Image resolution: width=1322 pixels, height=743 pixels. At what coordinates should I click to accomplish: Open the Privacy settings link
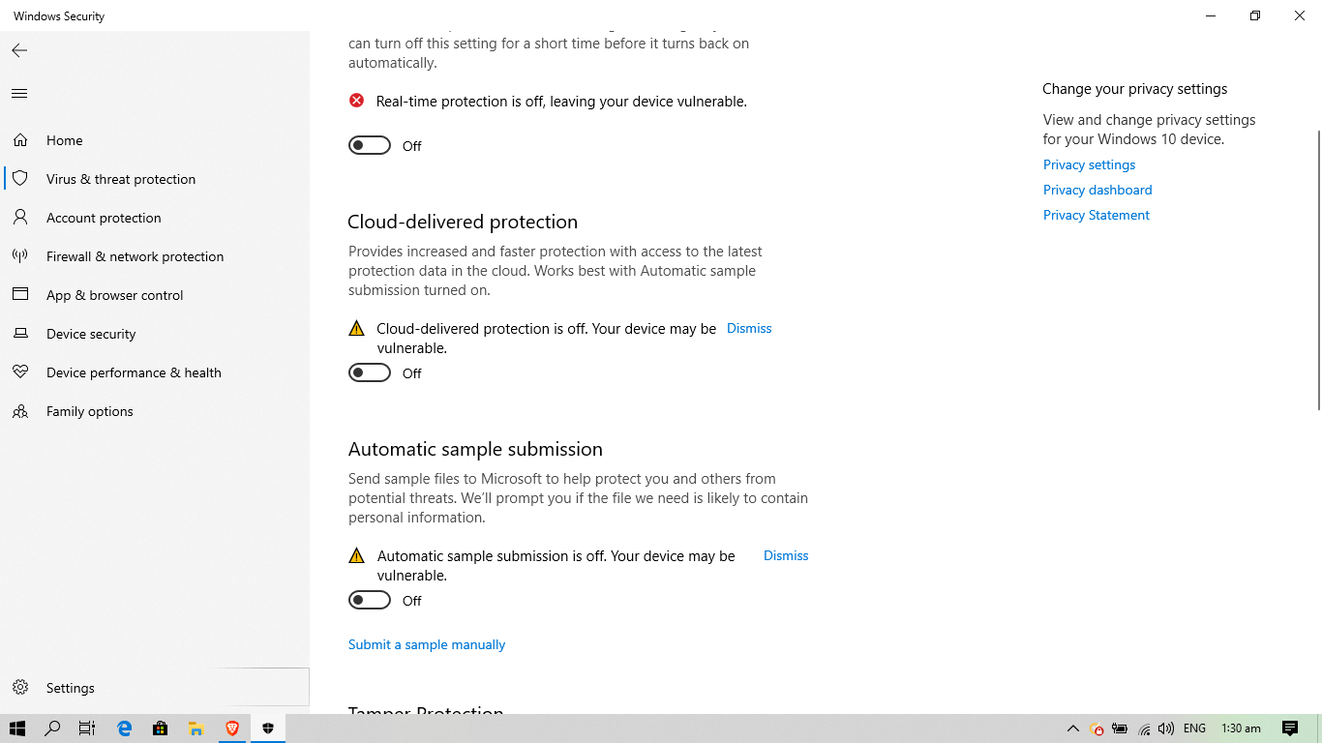click(x=1089, y=164)
